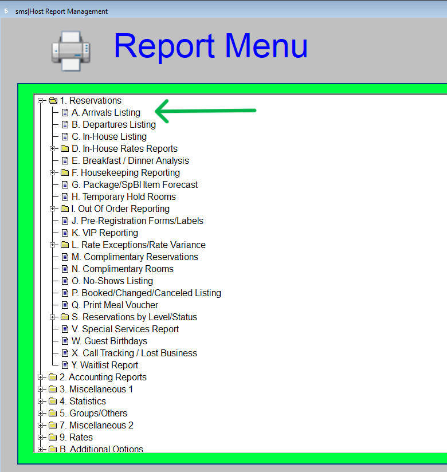Expand the Out Of Order Reporting folder

53,209
